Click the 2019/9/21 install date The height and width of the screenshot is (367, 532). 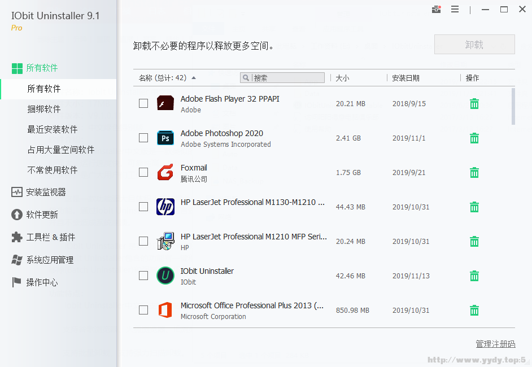[409, 173]
